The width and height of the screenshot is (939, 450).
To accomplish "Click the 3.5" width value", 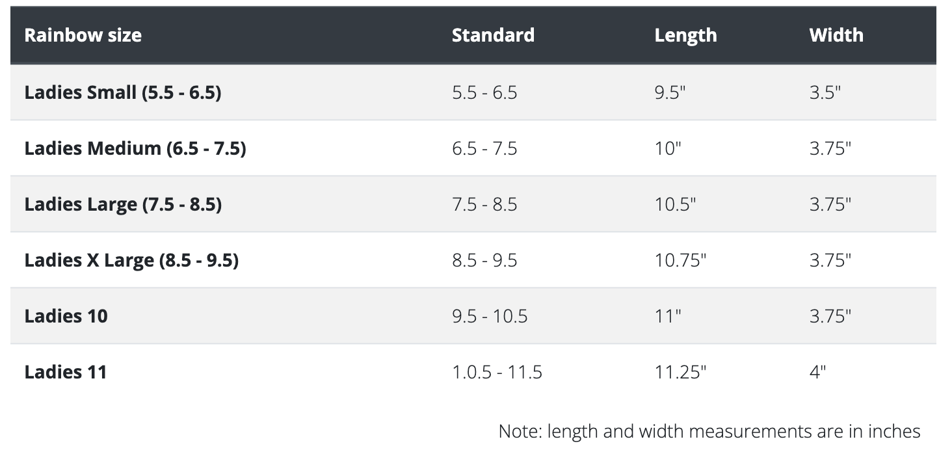I will (825, 92).
